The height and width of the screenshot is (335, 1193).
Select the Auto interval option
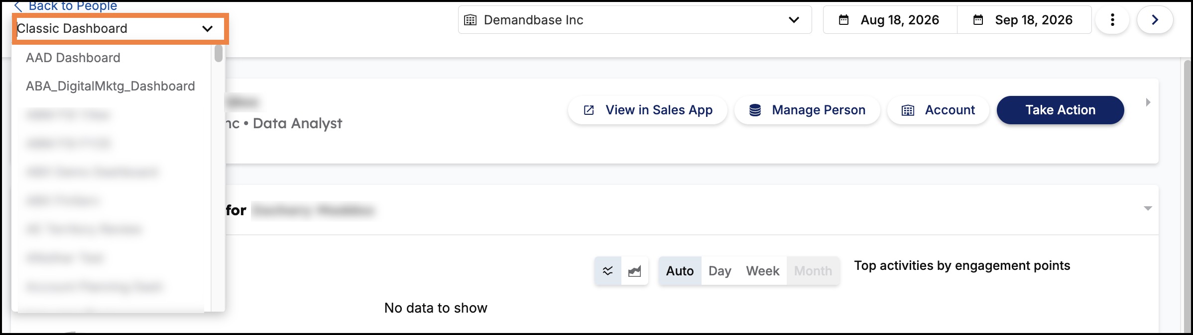coord(680,271)
